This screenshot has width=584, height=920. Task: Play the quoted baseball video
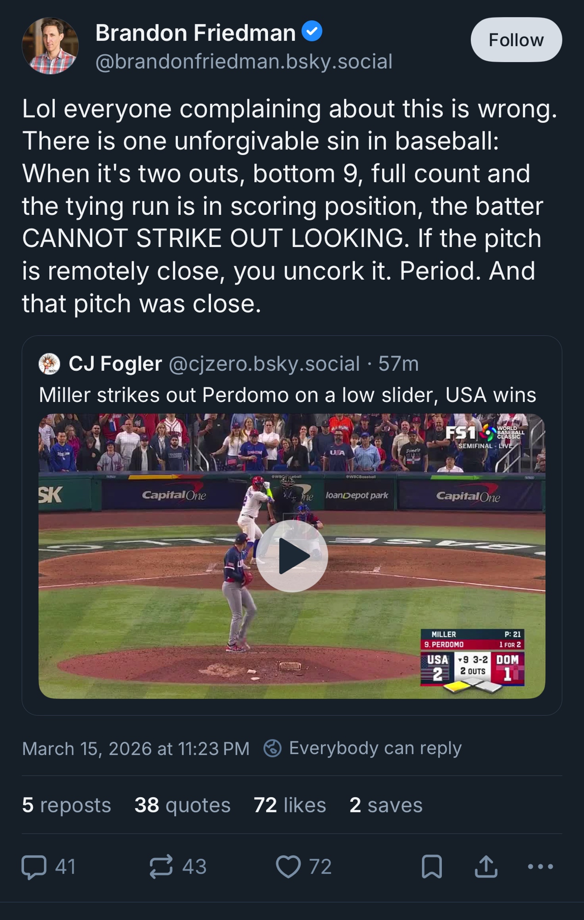point(292,556)
